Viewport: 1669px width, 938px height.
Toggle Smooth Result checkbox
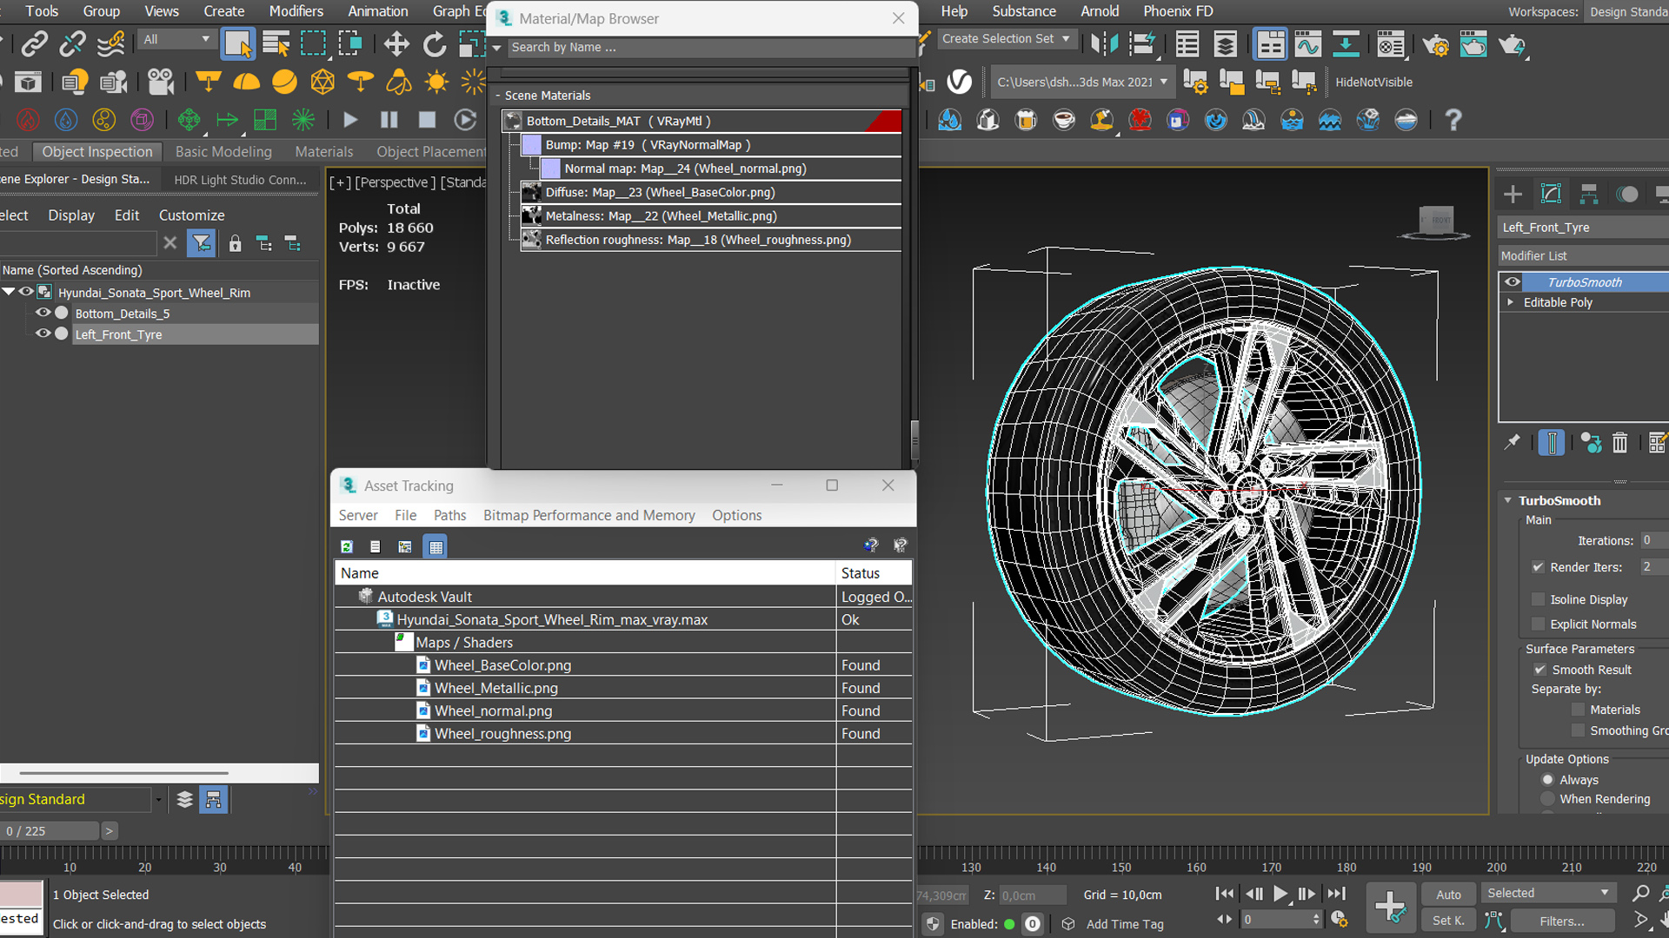coord(1539,670)
